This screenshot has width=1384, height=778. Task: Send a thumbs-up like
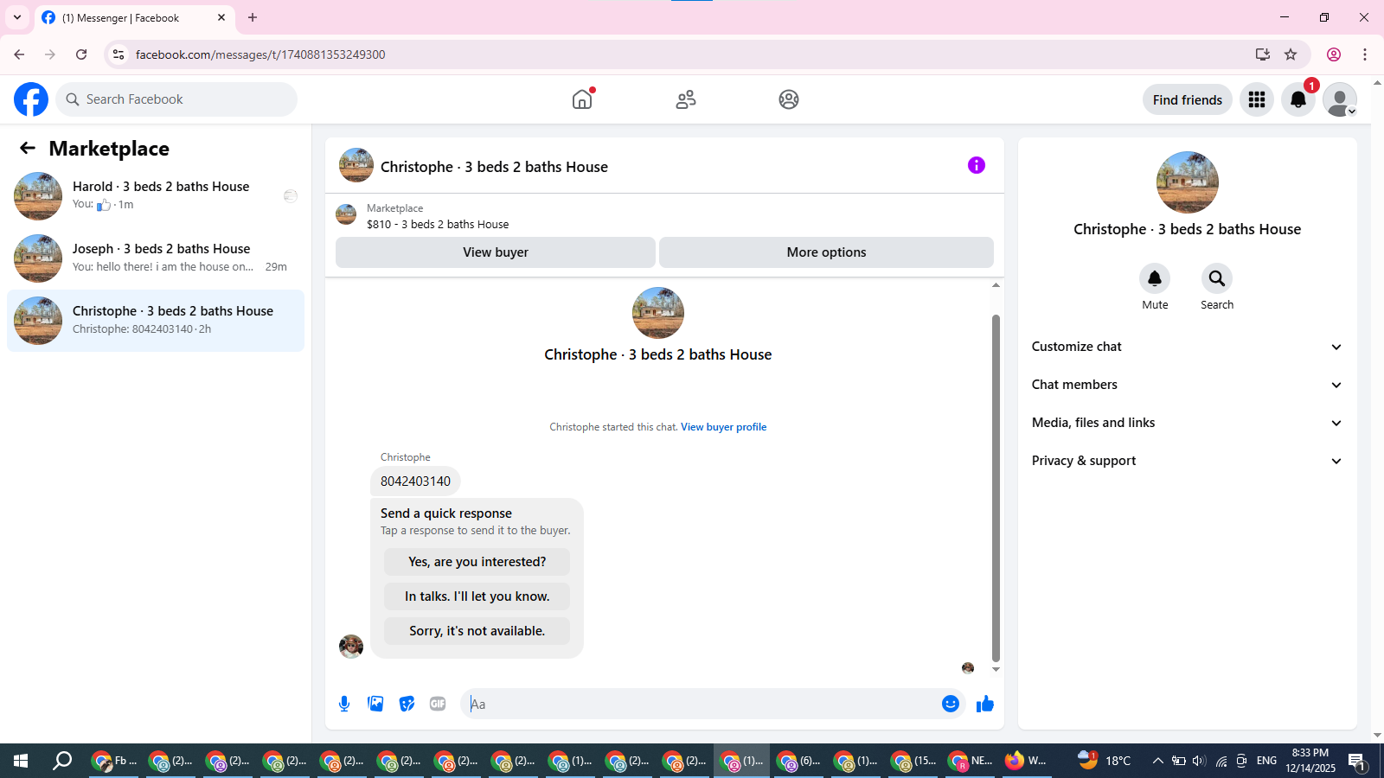985,704
